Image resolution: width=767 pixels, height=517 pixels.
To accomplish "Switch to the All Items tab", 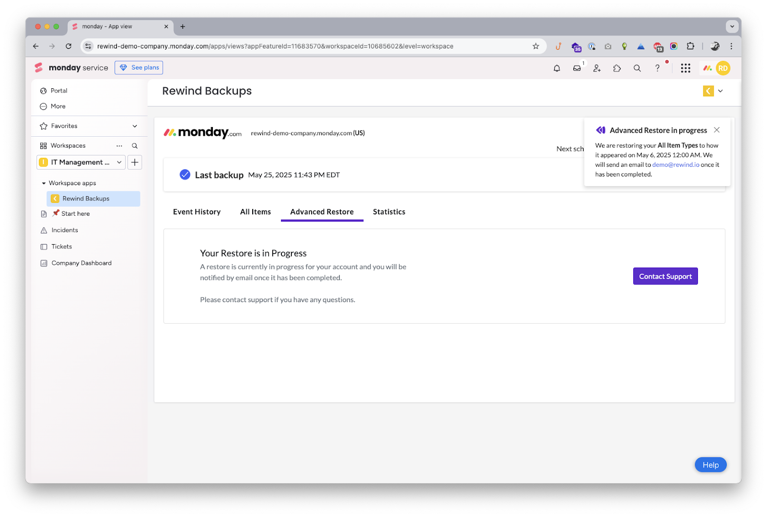I will pos(255,211).
